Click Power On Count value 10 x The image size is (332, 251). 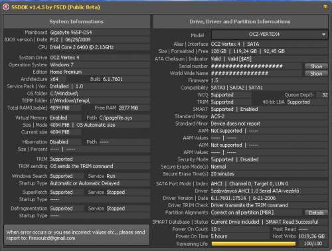[215, 229]
